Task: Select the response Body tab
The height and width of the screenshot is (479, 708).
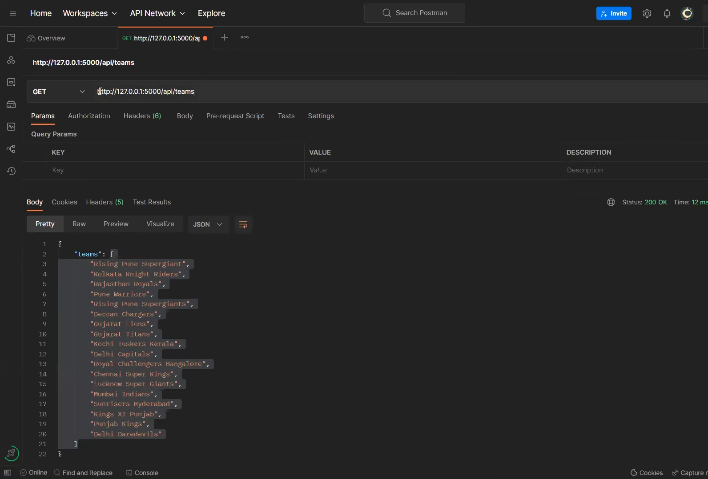Action: (35, 202)
